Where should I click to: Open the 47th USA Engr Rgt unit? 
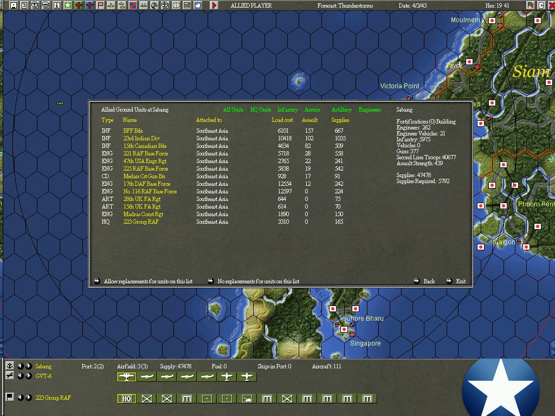[x=145, y=161]
